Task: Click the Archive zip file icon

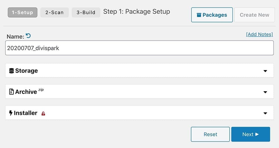Action: (x=11, y=92)
